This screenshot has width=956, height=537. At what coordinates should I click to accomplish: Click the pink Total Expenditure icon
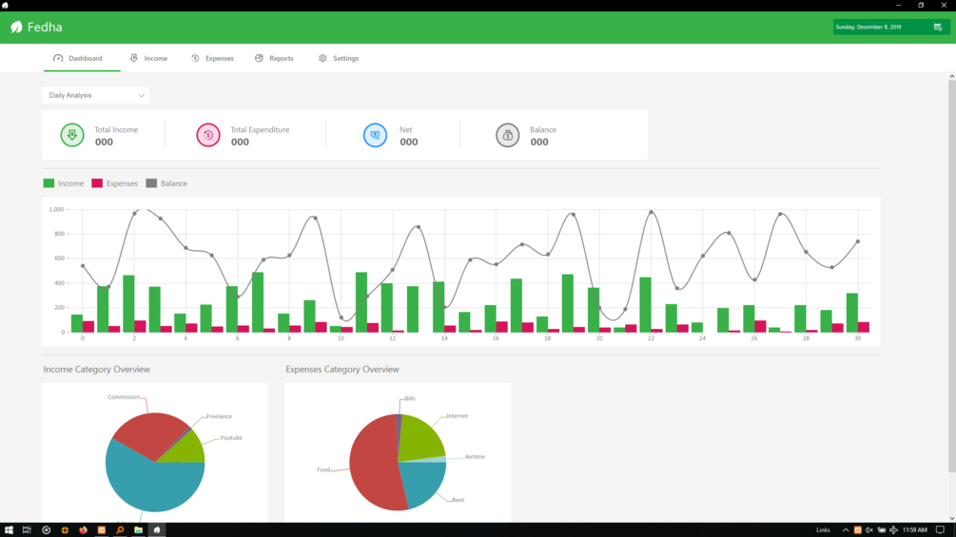click(208, 135)
